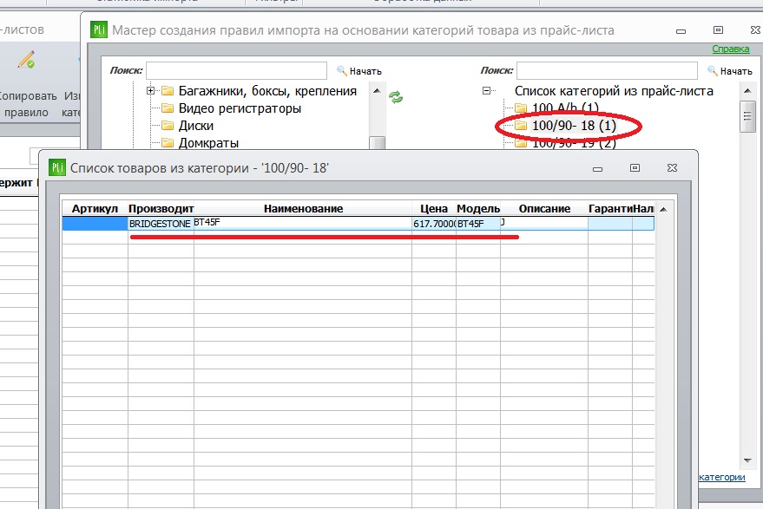Click the Копировать правило pencil icon
763x509 pixels.
pyautogui.click(x=26, y=60)
